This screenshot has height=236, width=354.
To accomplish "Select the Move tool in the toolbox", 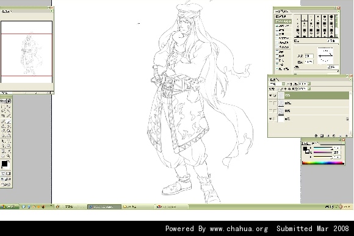I will [9, 106].
